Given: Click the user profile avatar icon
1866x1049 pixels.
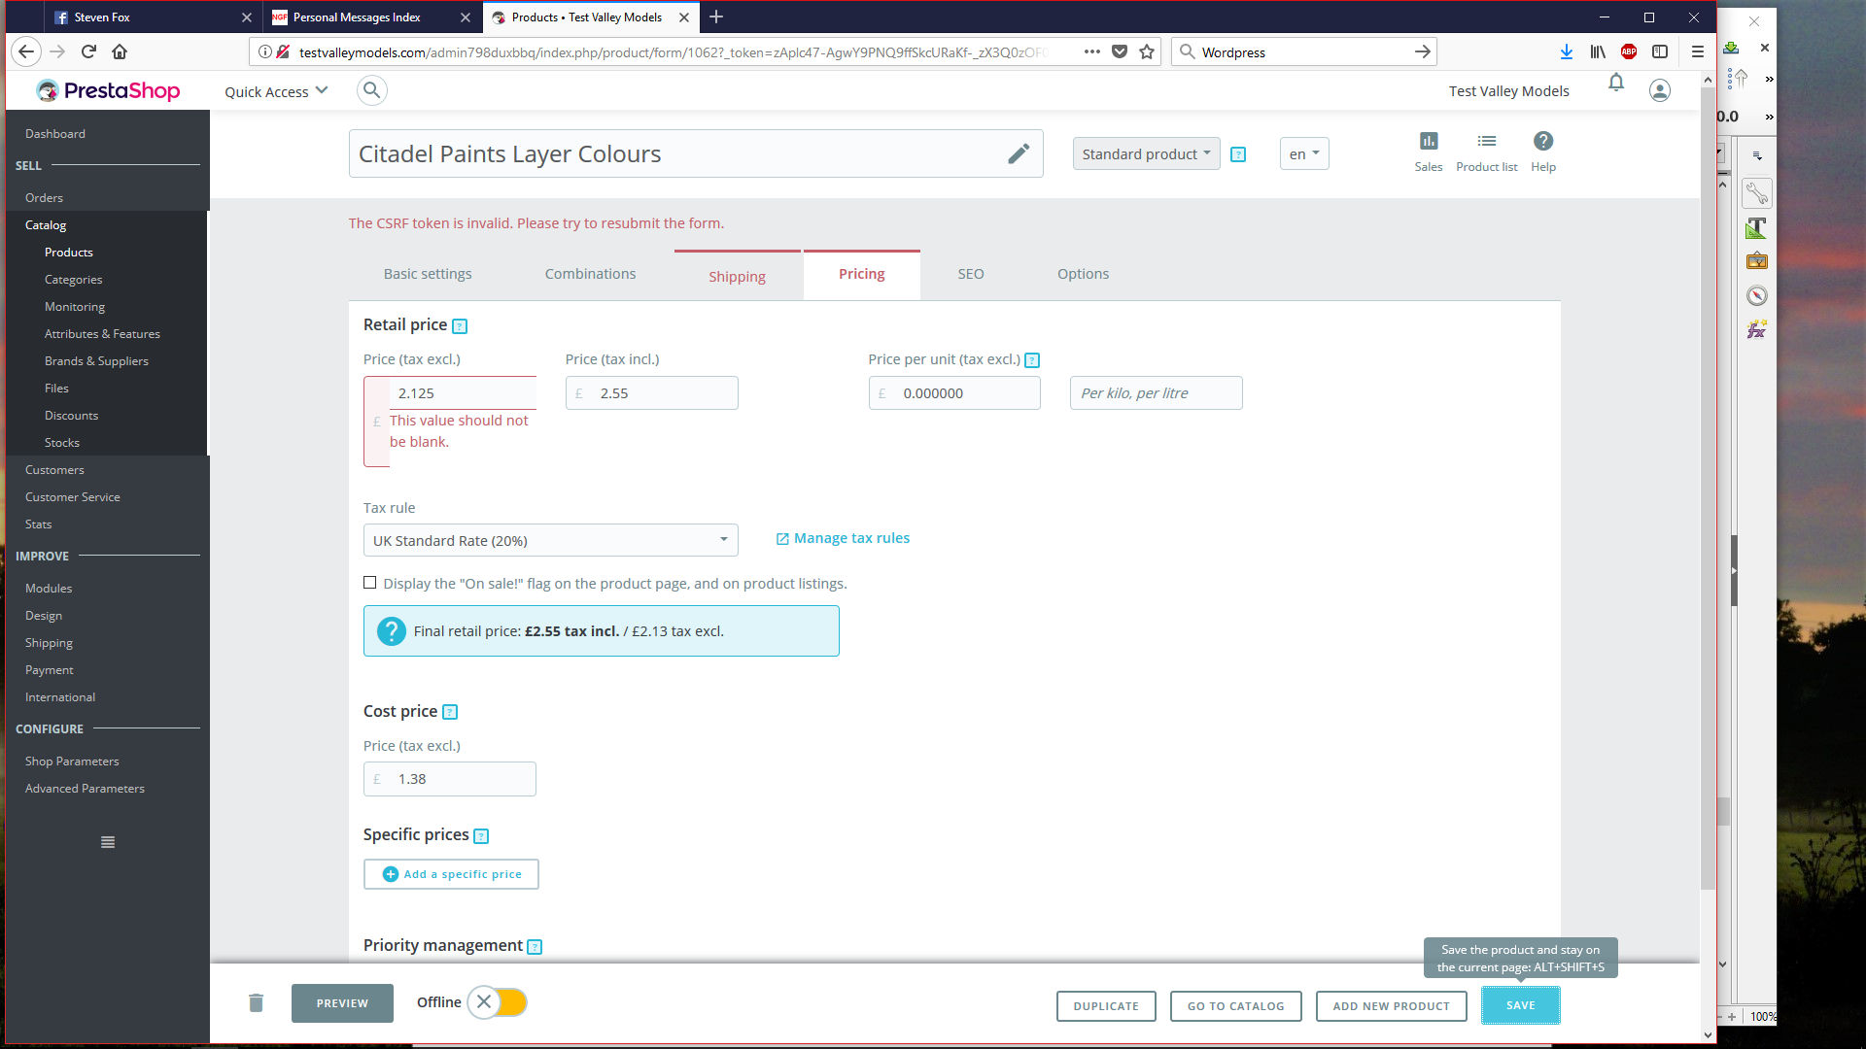Looking at the screenshot, I should [x=1659, y=91].
